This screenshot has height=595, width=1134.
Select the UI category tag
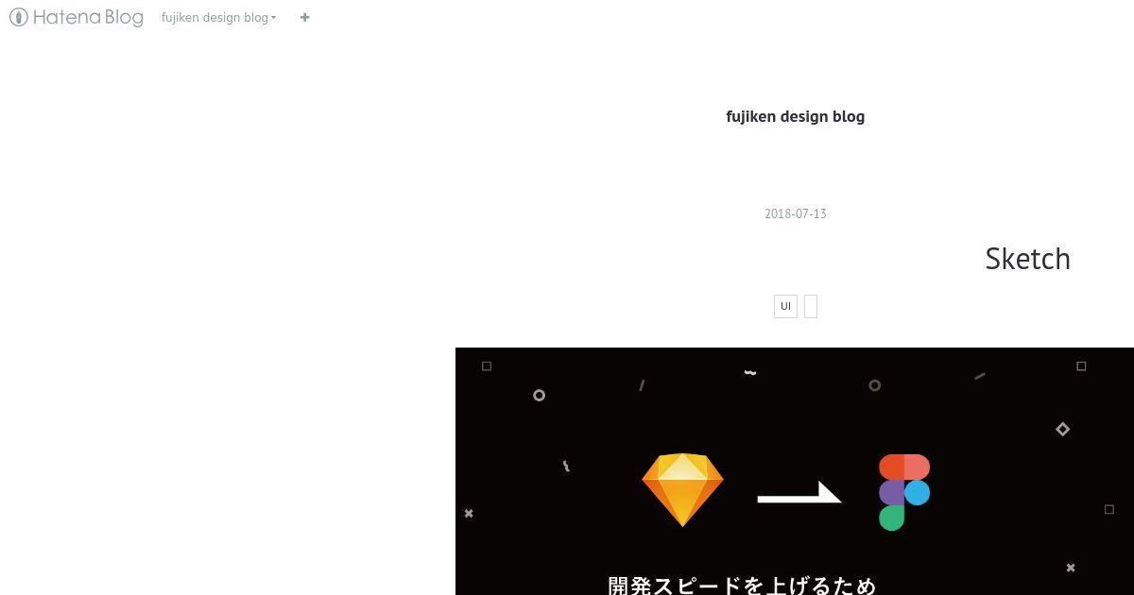(x=785, y=306)
